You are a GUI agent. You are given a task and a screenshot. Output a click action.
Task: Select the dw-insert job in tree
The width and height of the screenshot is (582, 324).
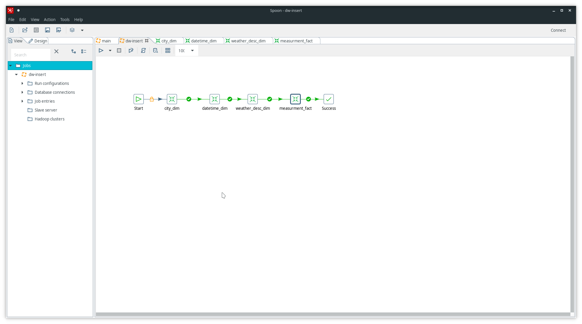click(37, 74)
